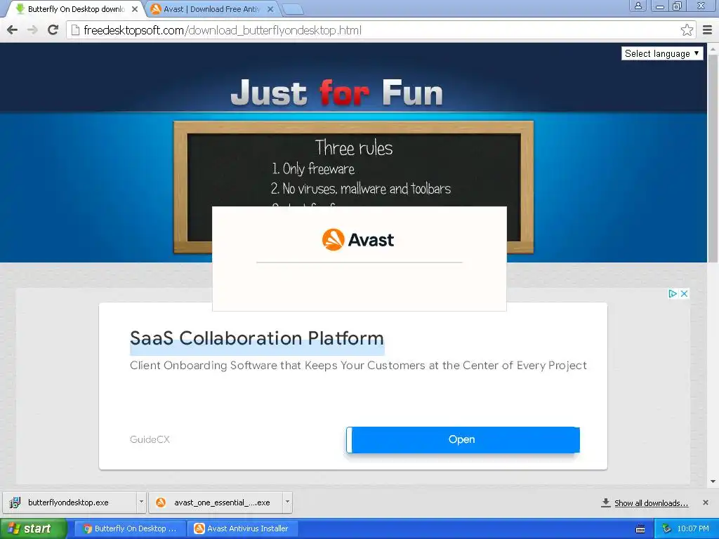Reload the current page
The height and width of the screenshot is (539, 719).
pos(53,29)
